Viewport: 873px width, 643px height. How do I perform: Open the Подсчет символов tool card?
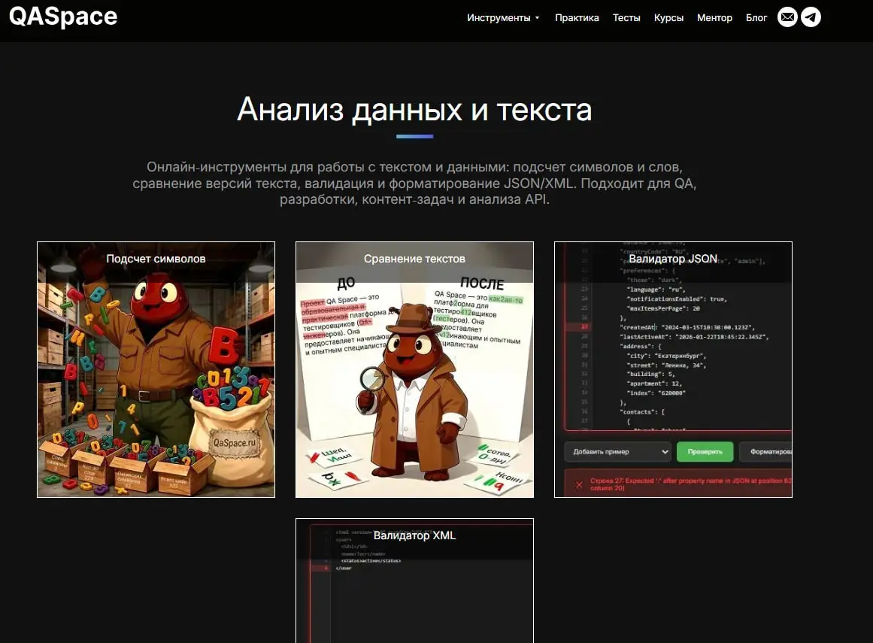156,370
